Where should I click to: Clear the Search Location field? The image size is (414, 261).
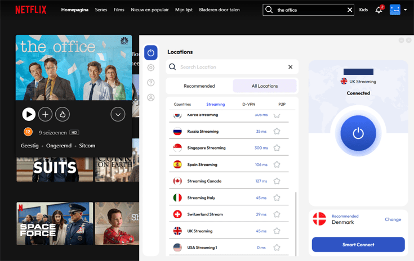click(291, 67)
